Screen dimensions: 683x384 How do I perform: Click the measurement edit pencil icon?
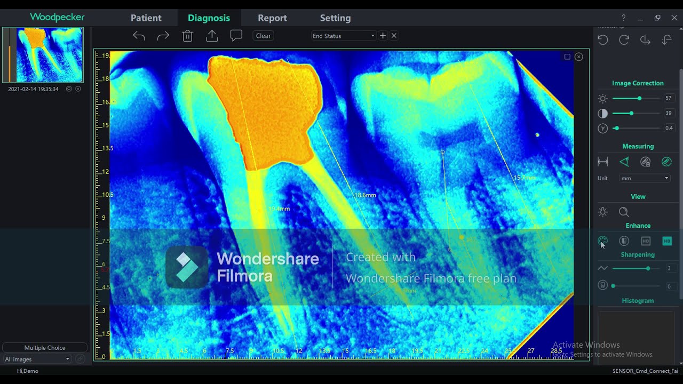click(666, 162)
